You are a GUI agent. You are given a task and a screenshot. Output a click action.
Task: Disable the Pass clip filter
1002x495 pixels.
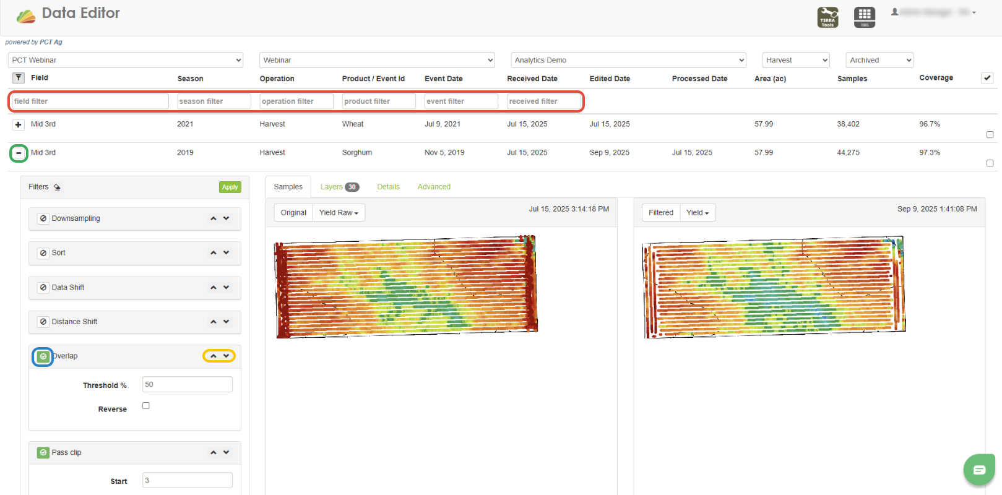click(43, 452)
